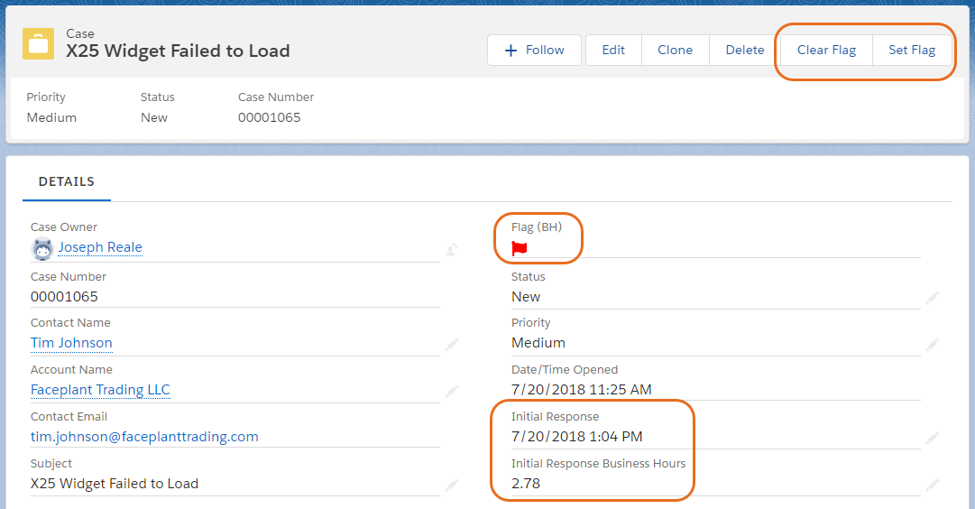The image size is (975, 509).
Task: Click the change owner icon beside Case Owner
Action: coord(452,249)
